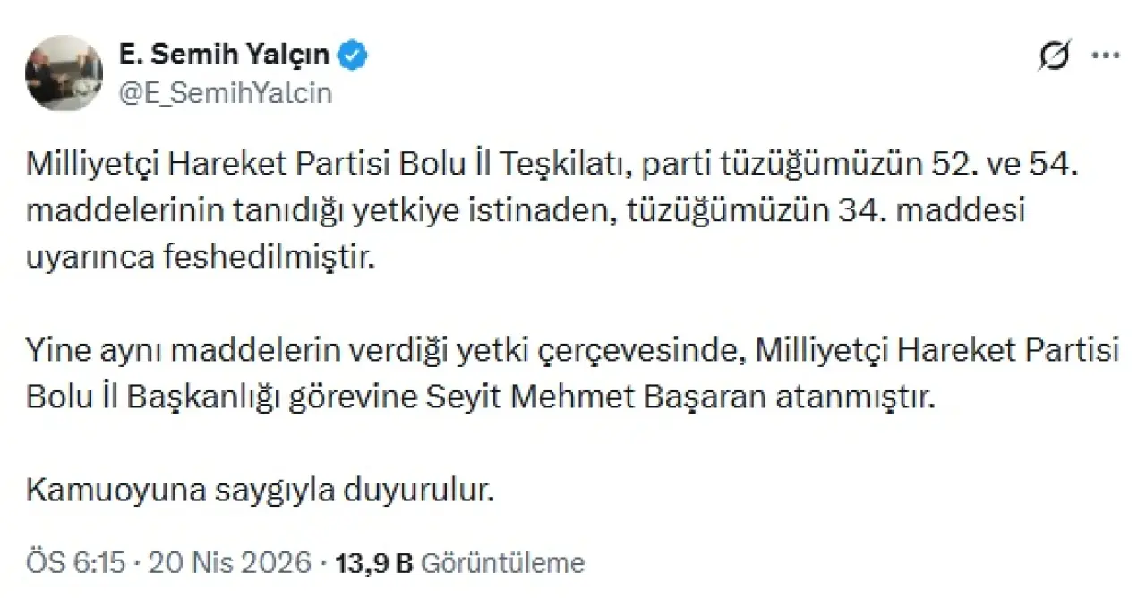Screen dimensions: 1146x598
Task: Click the date 20 Nis 2026
Action: coord(227,563)
